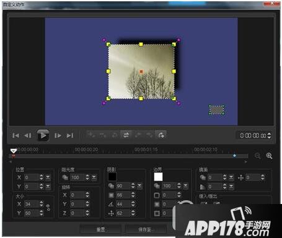Open the mirror fade slider dropdown
Screen dimensions: 282x238
tap(231, 187)
